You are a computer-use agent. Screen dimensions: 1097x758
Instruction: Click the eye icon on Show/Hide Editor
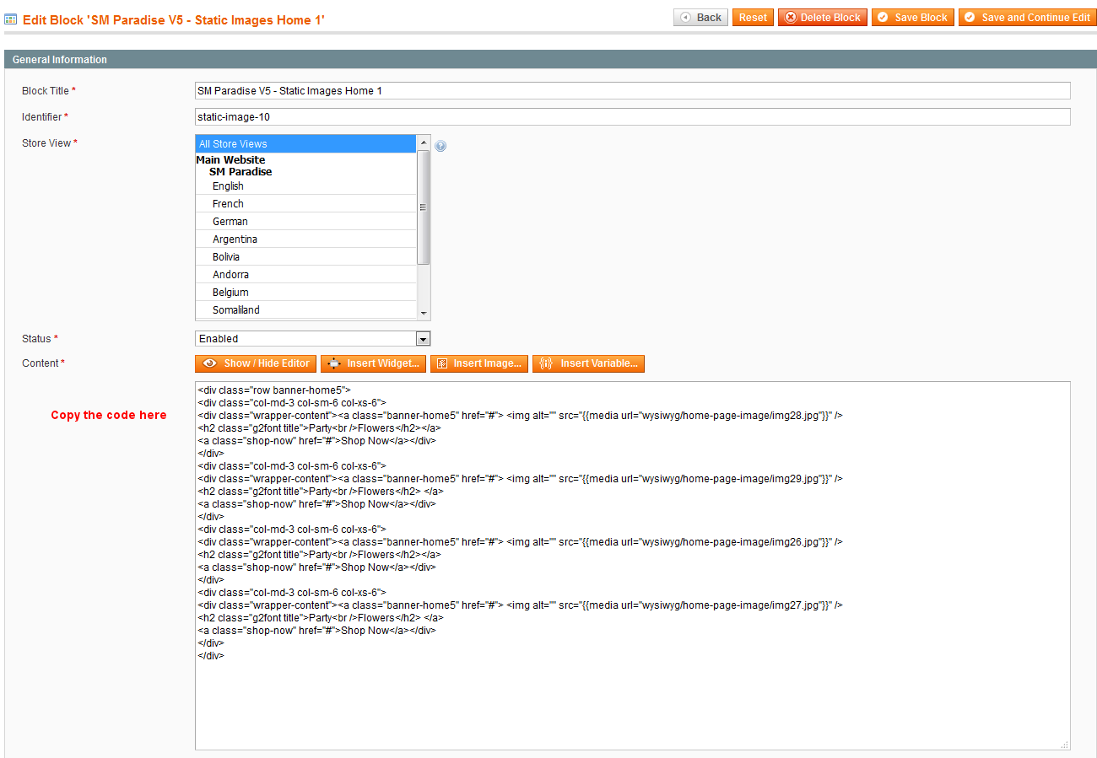pos(210,363)
